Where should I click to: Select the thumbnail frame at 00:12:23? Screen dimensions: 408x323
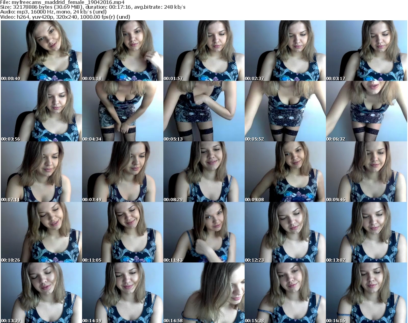(285, 232)
